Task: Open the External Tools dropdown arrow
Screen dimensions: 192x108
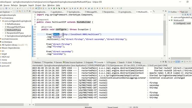Action: tap(67, 8)
